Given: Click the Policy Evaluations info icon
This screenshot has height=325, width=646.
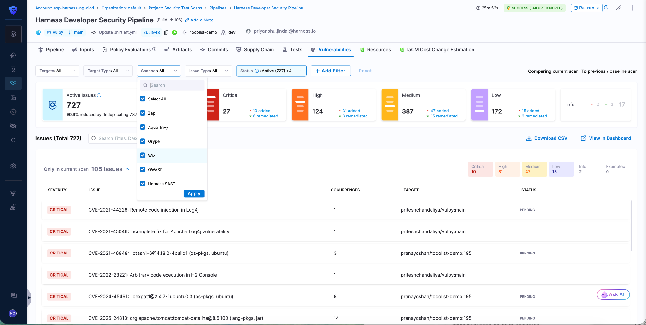Looking at the screenshot, I should coord(154,49).
